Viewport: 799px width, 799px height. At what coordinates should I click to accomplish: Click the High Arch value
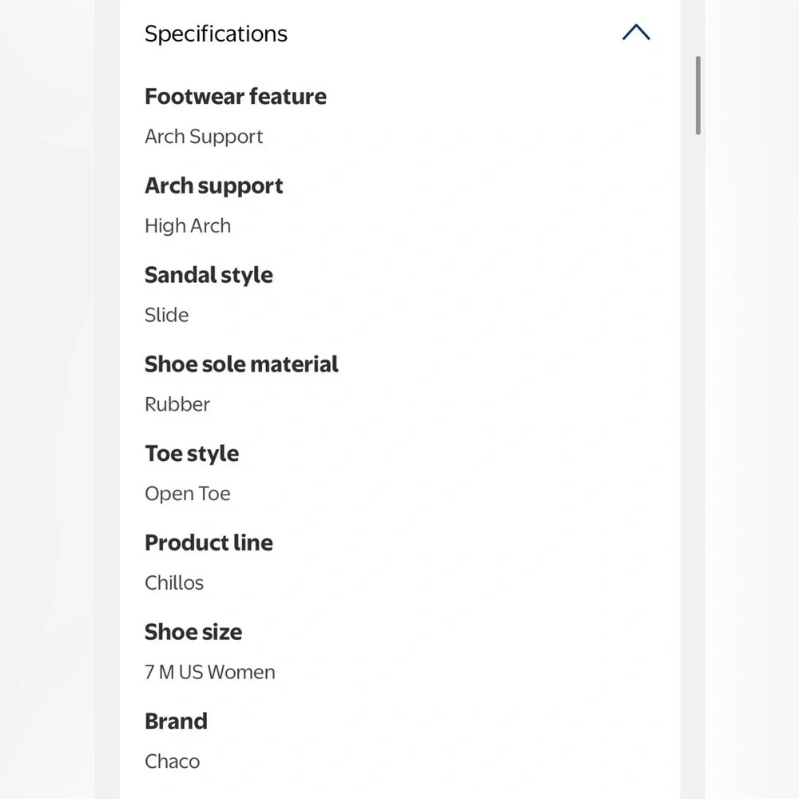[188, 226]
